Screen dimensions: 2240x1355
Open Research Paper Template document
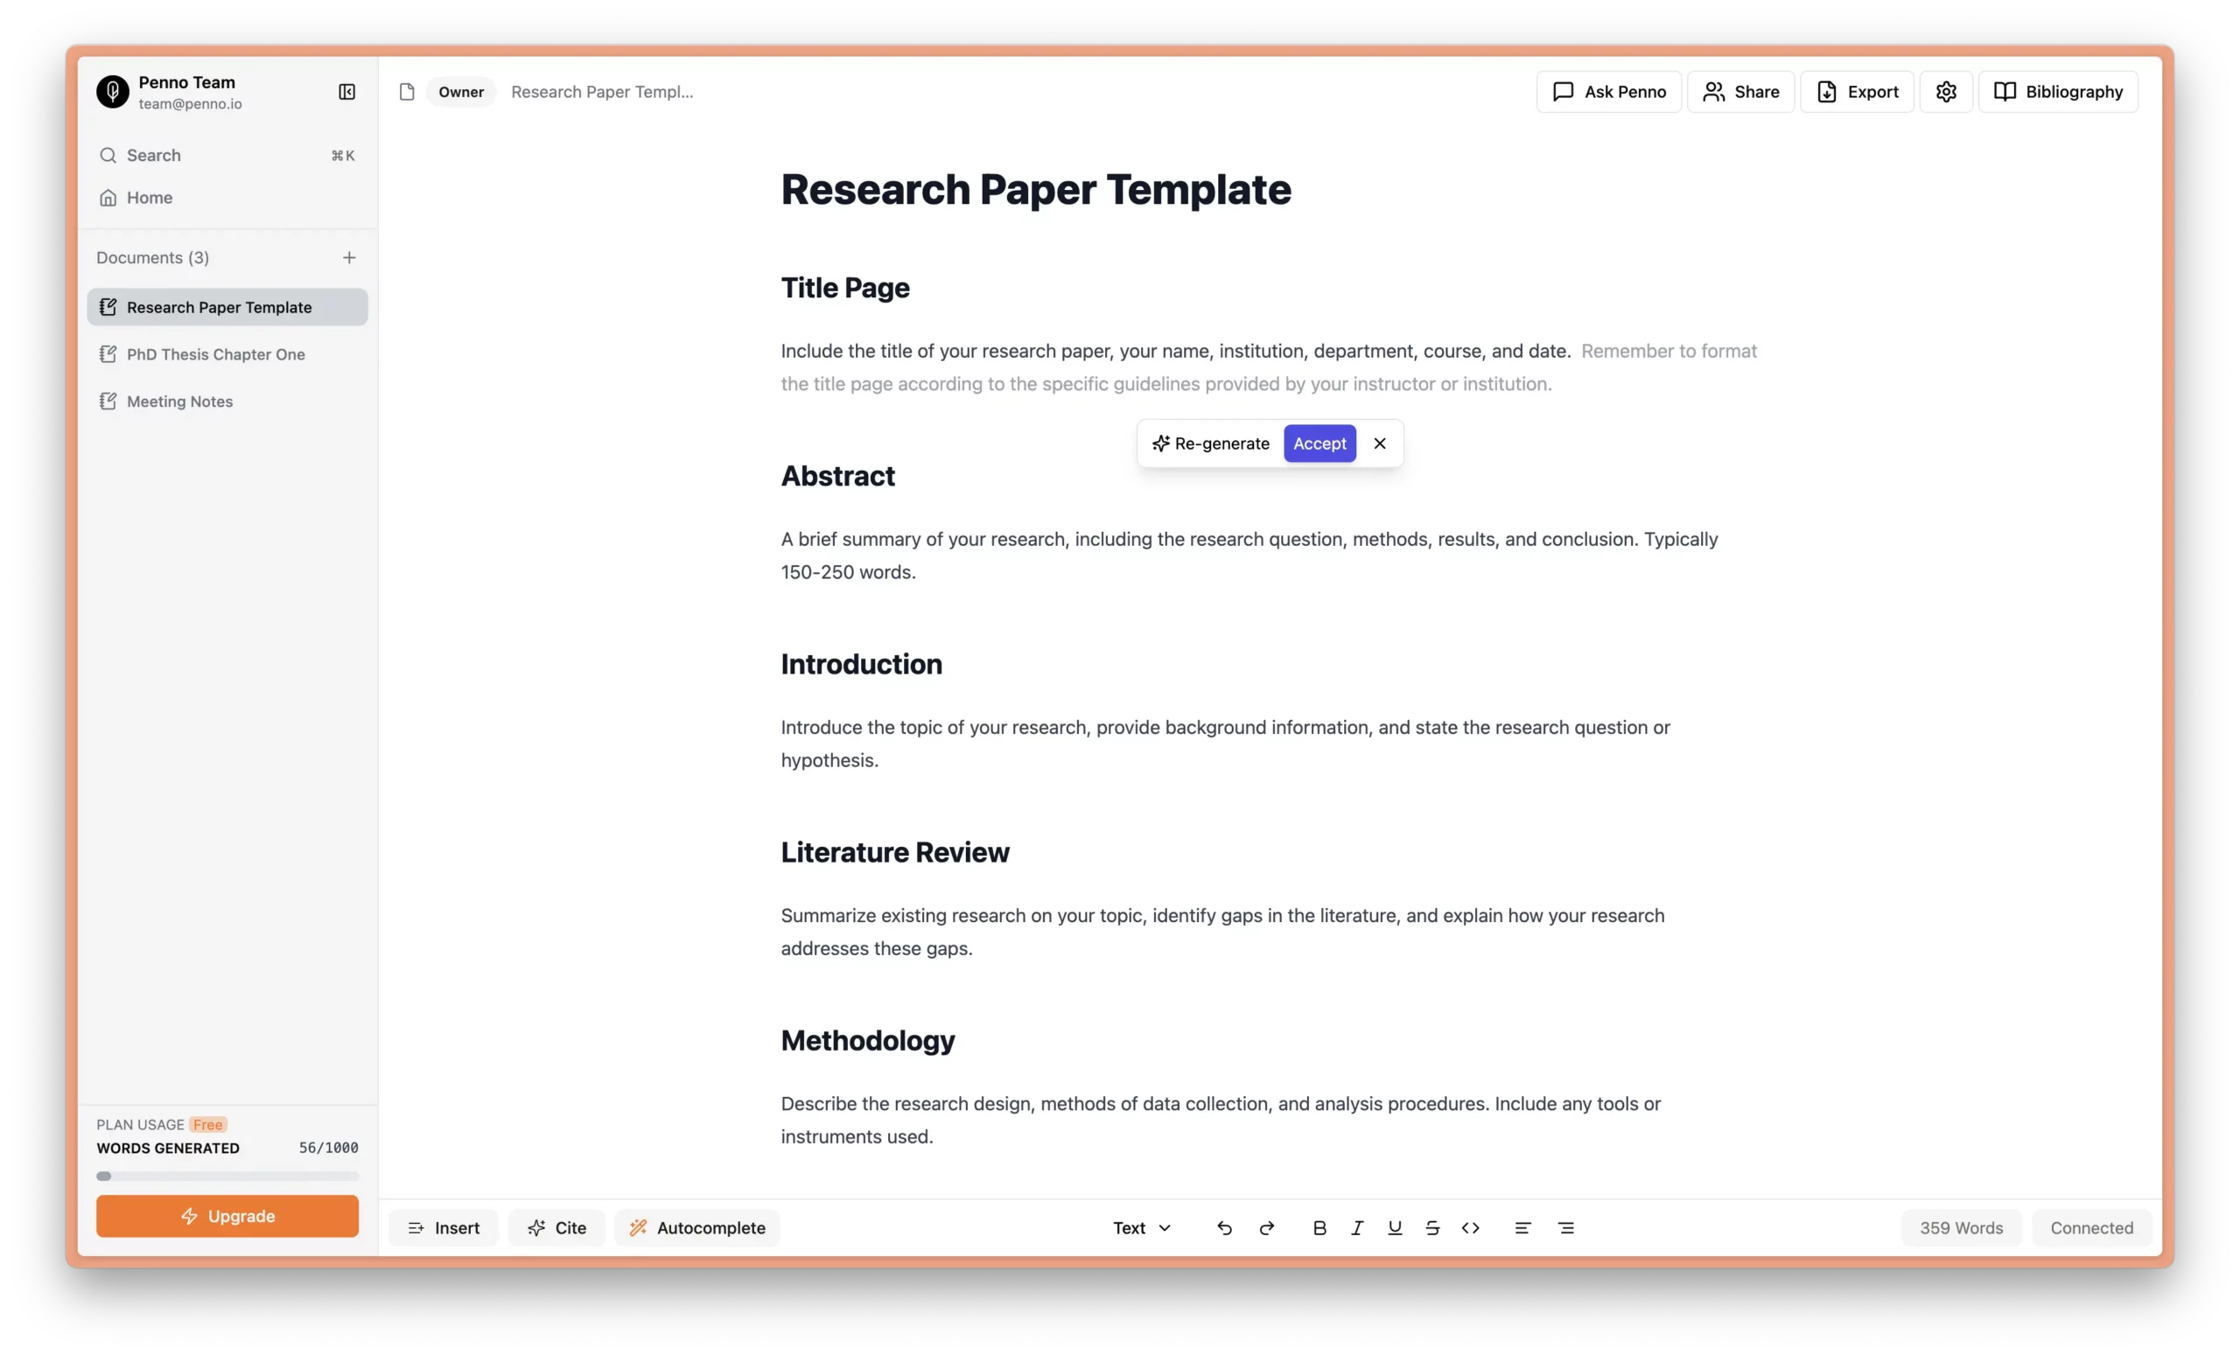click(227, 307)
